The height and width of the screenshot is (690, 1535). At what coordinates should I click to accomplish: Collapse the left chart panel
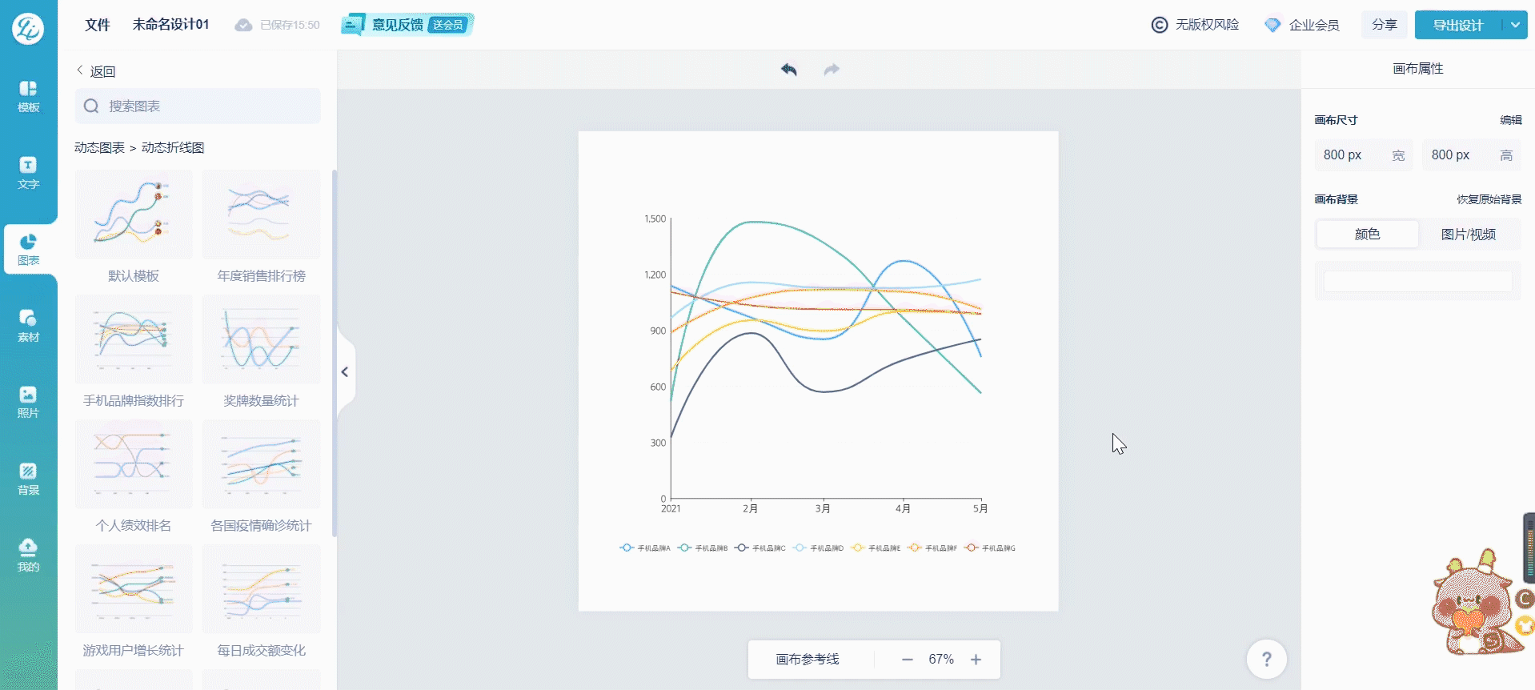coord(345,371)
